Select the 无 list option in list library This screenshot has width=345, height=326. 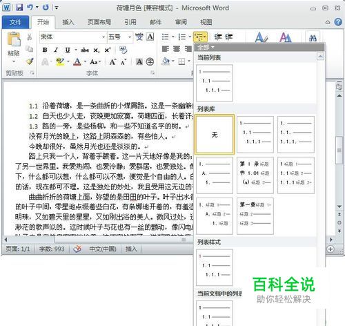pos(215,135)
